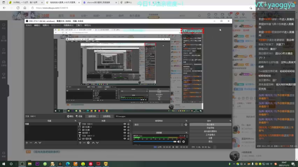Pop out the transitions dock panel
The image size is (298, 167).
186,121
